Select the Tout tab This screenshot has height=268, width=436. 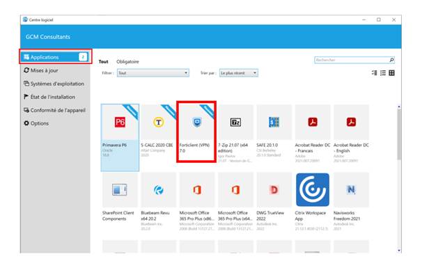point(104,62)
